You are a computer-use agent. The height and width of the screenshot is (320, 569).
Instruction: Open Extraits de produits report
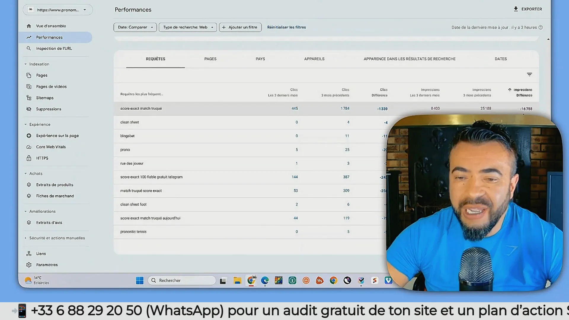point(54,185)
